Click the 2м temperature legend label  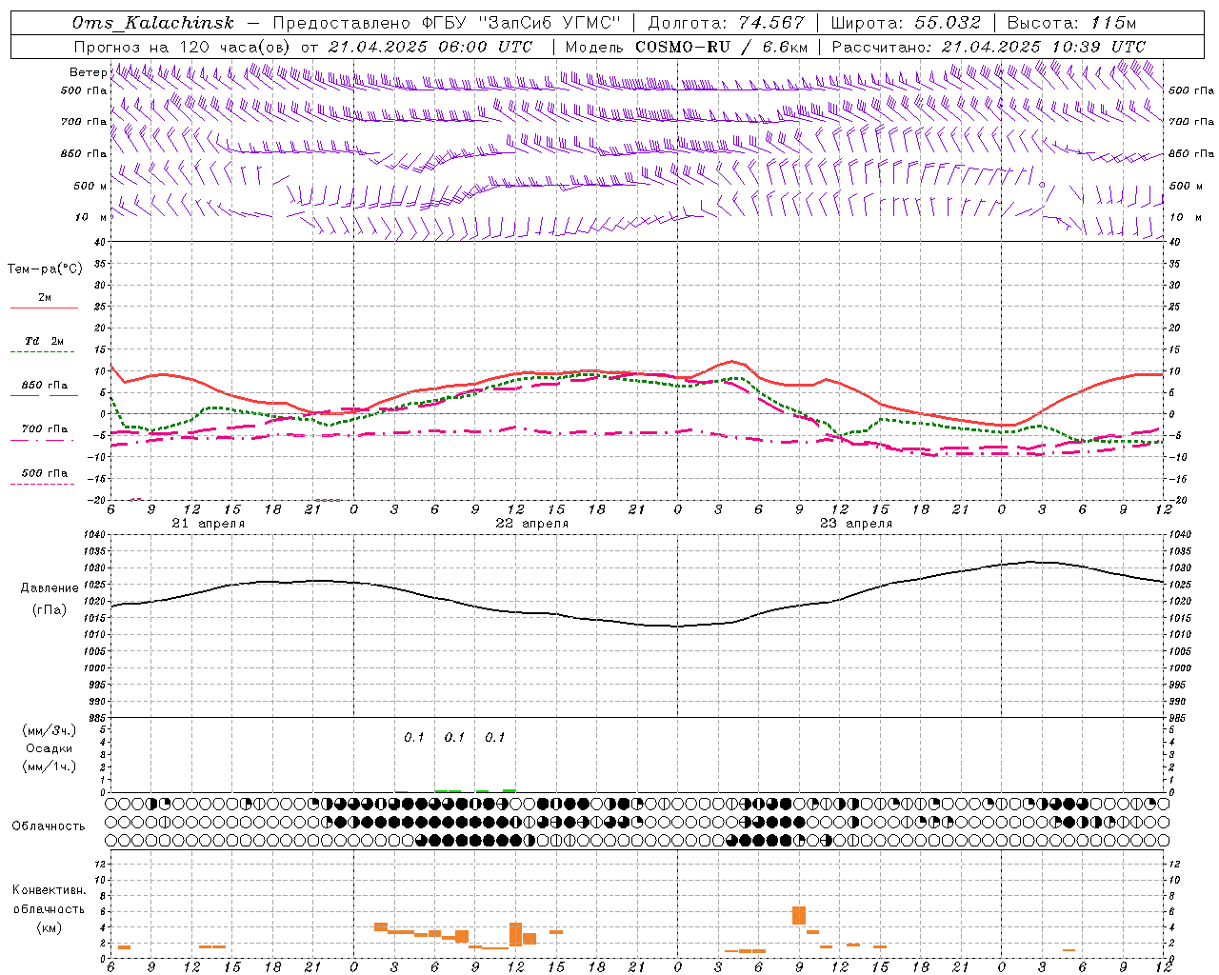(x=45, y=297)
